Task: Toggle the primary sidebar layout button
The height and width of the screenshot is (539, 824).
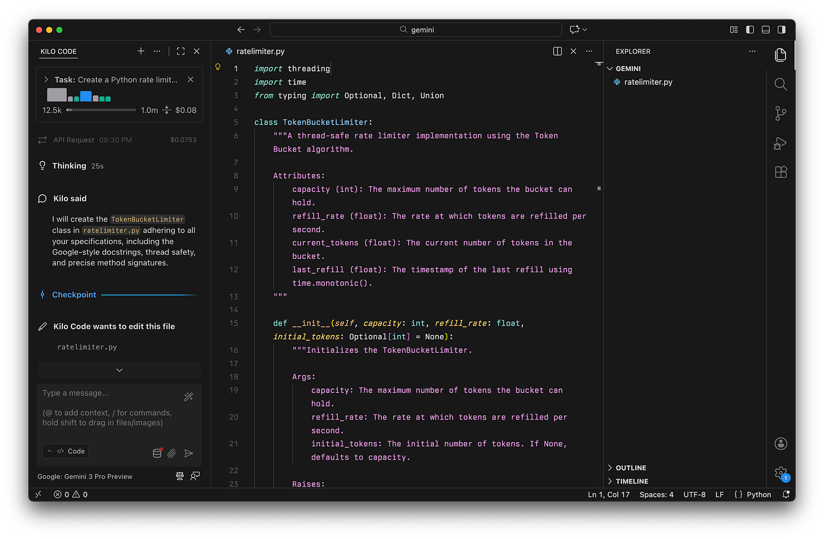Action: [750, 29]
